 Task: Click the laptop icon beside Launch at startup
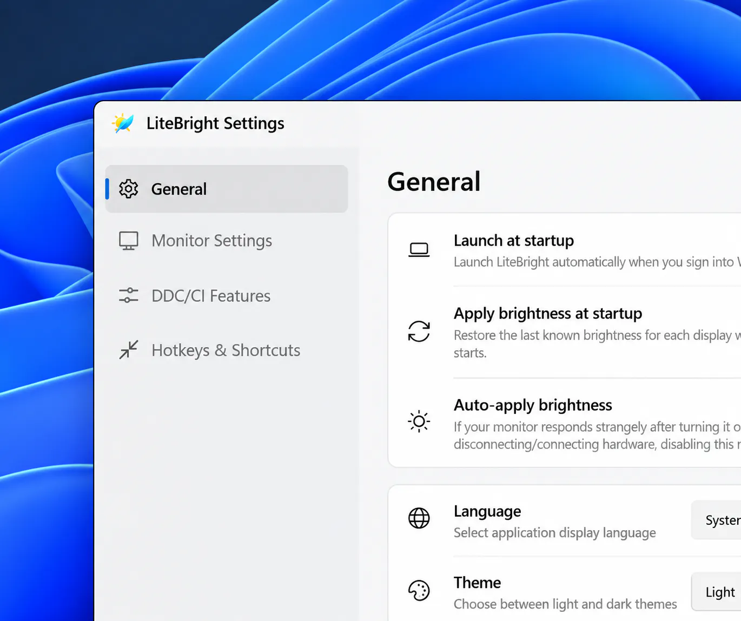tap(419, 250)
